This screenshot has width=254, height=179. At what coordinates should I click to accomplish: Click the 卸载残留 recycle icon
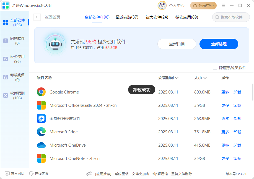[6, 77]
